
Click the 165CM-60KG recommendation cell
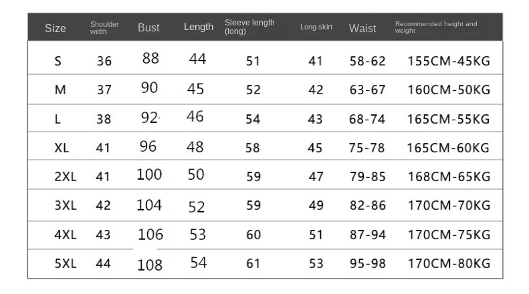coord(448,148)
